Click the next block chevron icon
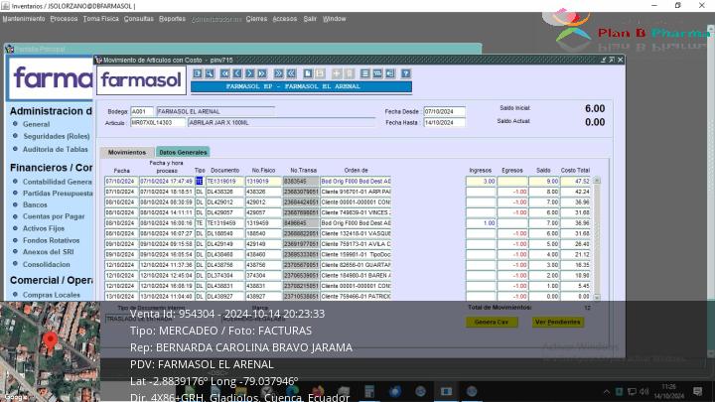The image size is (715, 402). click(278, 73)
